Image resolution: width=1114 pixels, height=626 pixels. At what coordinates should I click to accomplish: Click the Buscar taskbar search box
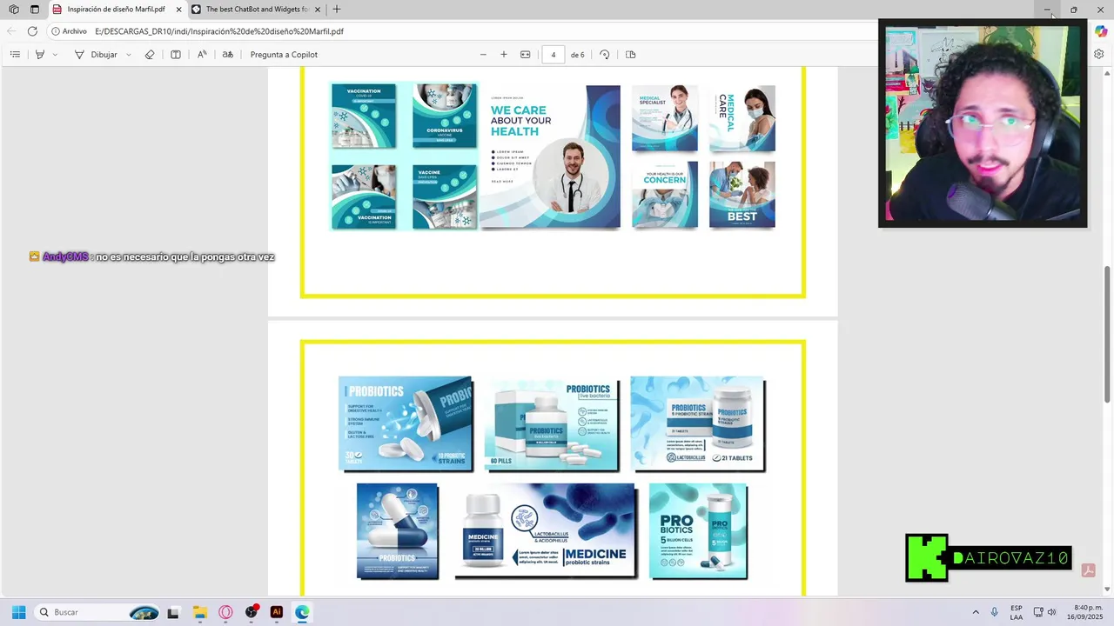coord(98,612)
